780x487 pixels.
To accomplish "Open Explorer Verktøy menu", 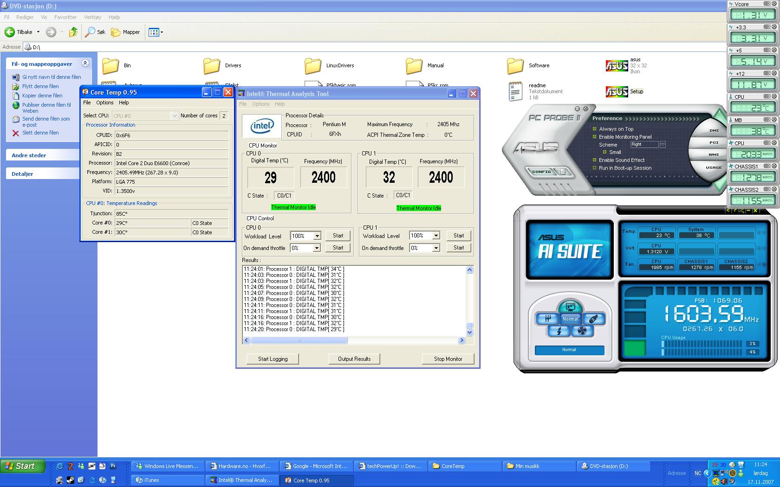I will pyautogui.click(x=92, y=17).
